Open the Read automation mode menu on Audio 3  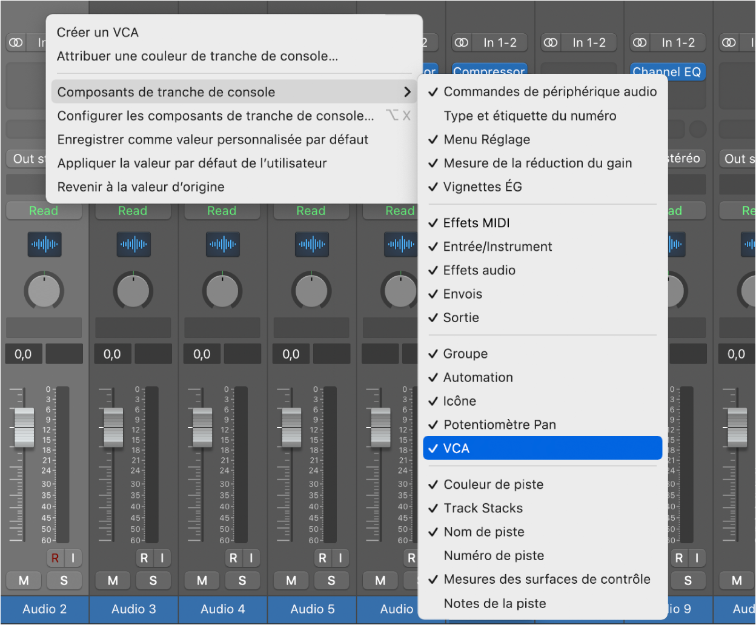pos(133,210)
